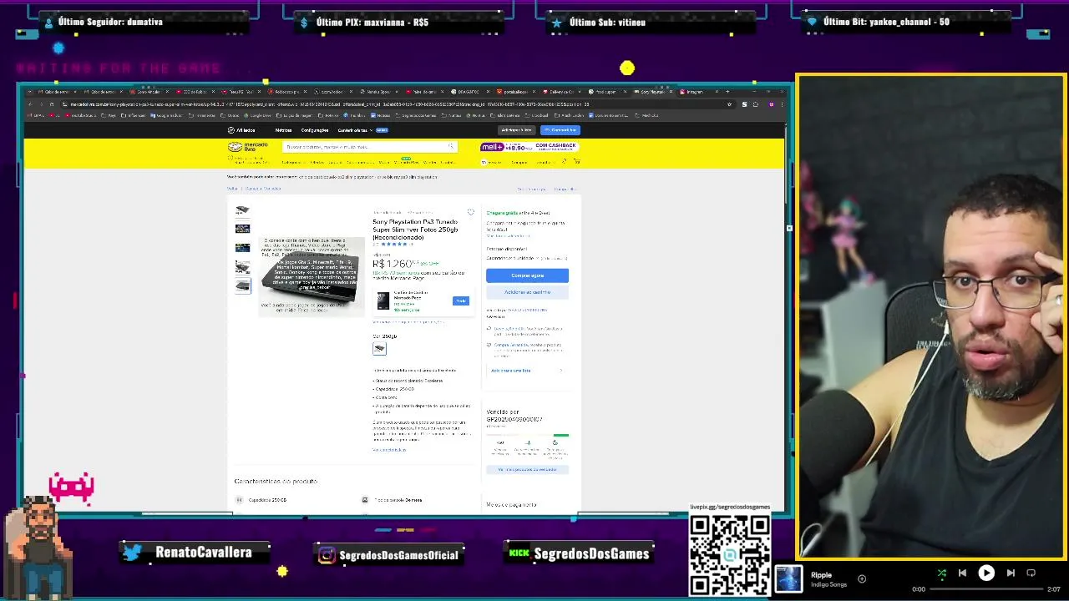Toggle repeat in the Spotify player
1069x601 pixels.
[1031, 573]
